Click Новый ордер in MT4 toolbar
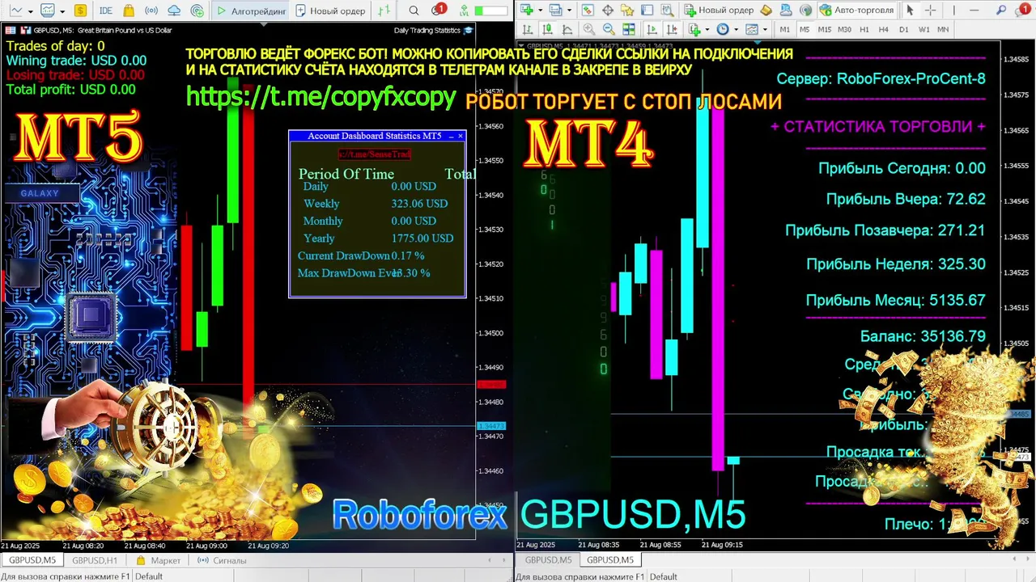1036x582 pixels. 719,11
